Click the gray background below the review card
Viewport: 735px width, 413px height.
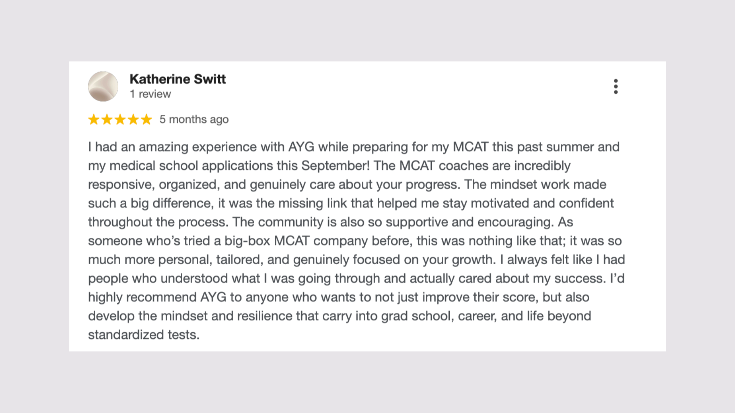pyautogui.click(x=367, y=382)
